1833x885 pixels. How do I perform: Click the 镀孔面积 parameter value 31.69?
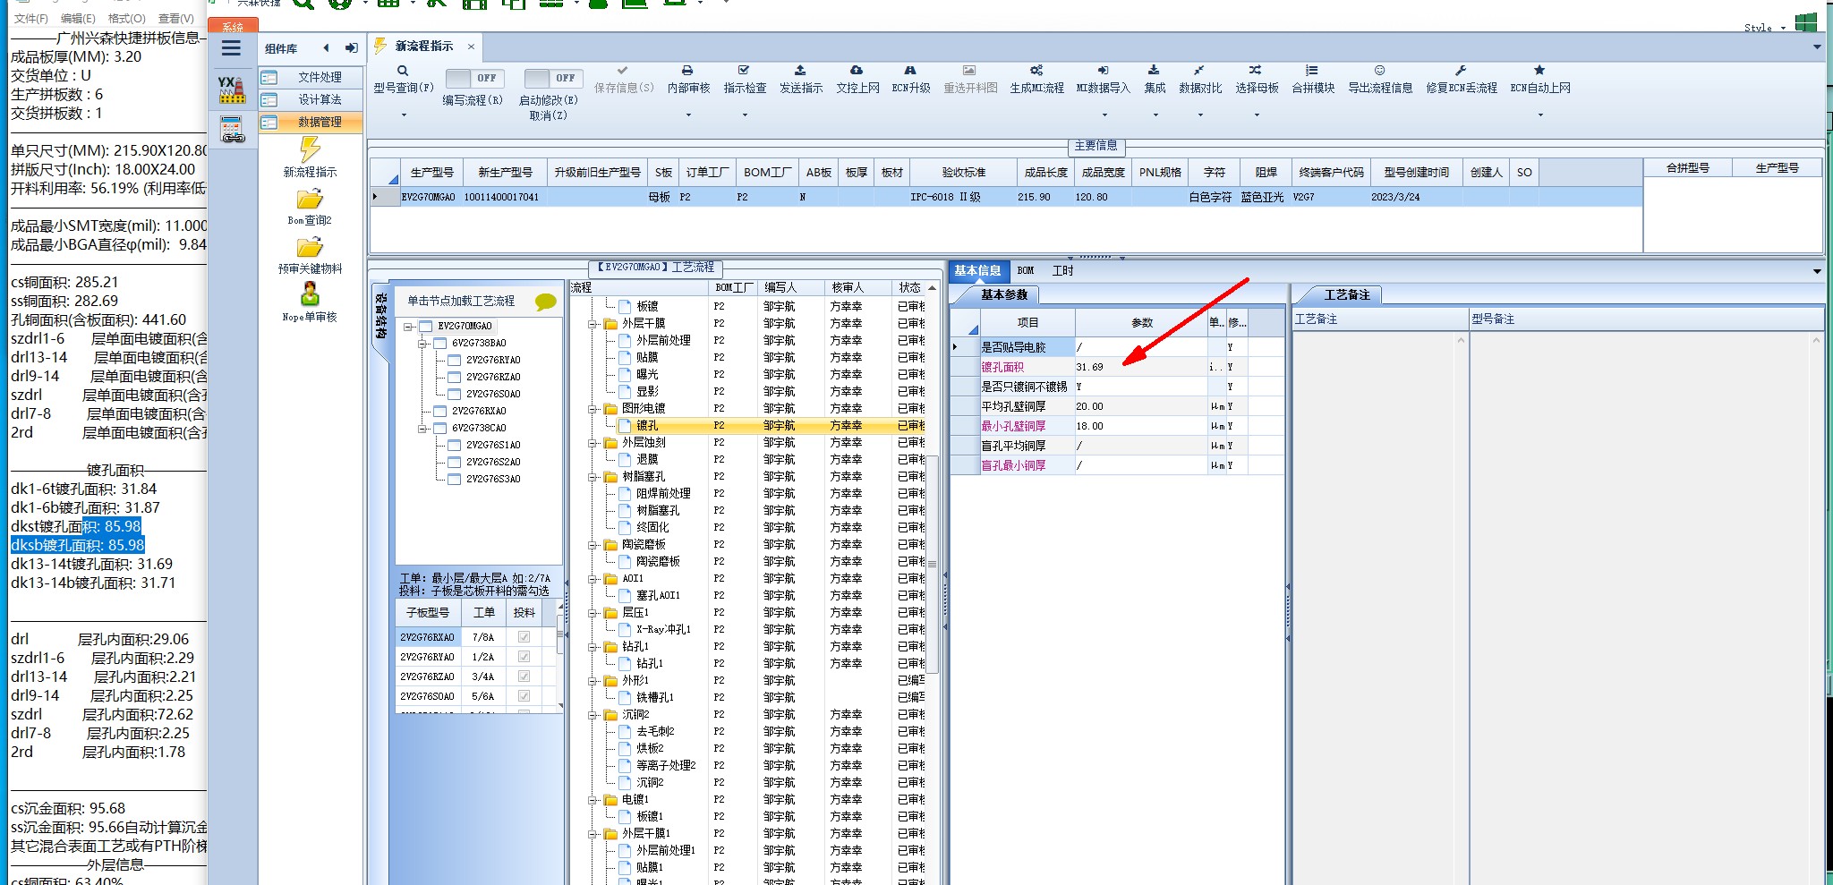1140,367
